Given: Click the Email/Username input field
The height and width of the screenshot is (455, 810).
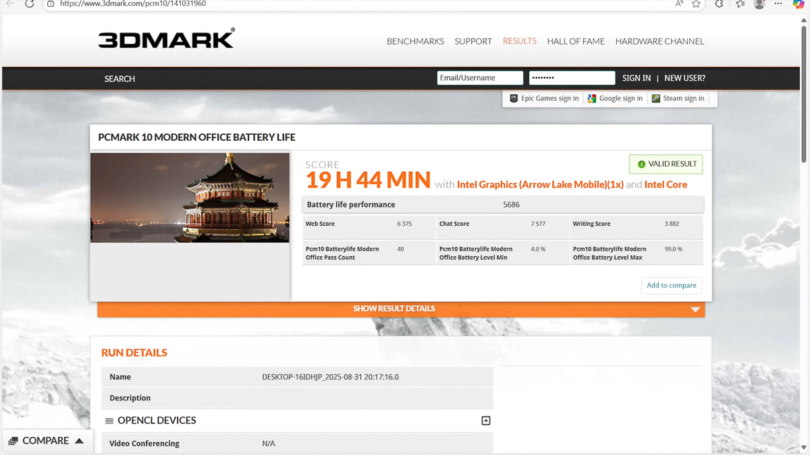Looking at the screenshot, I should pyautogui.click(x=480, y=78).
